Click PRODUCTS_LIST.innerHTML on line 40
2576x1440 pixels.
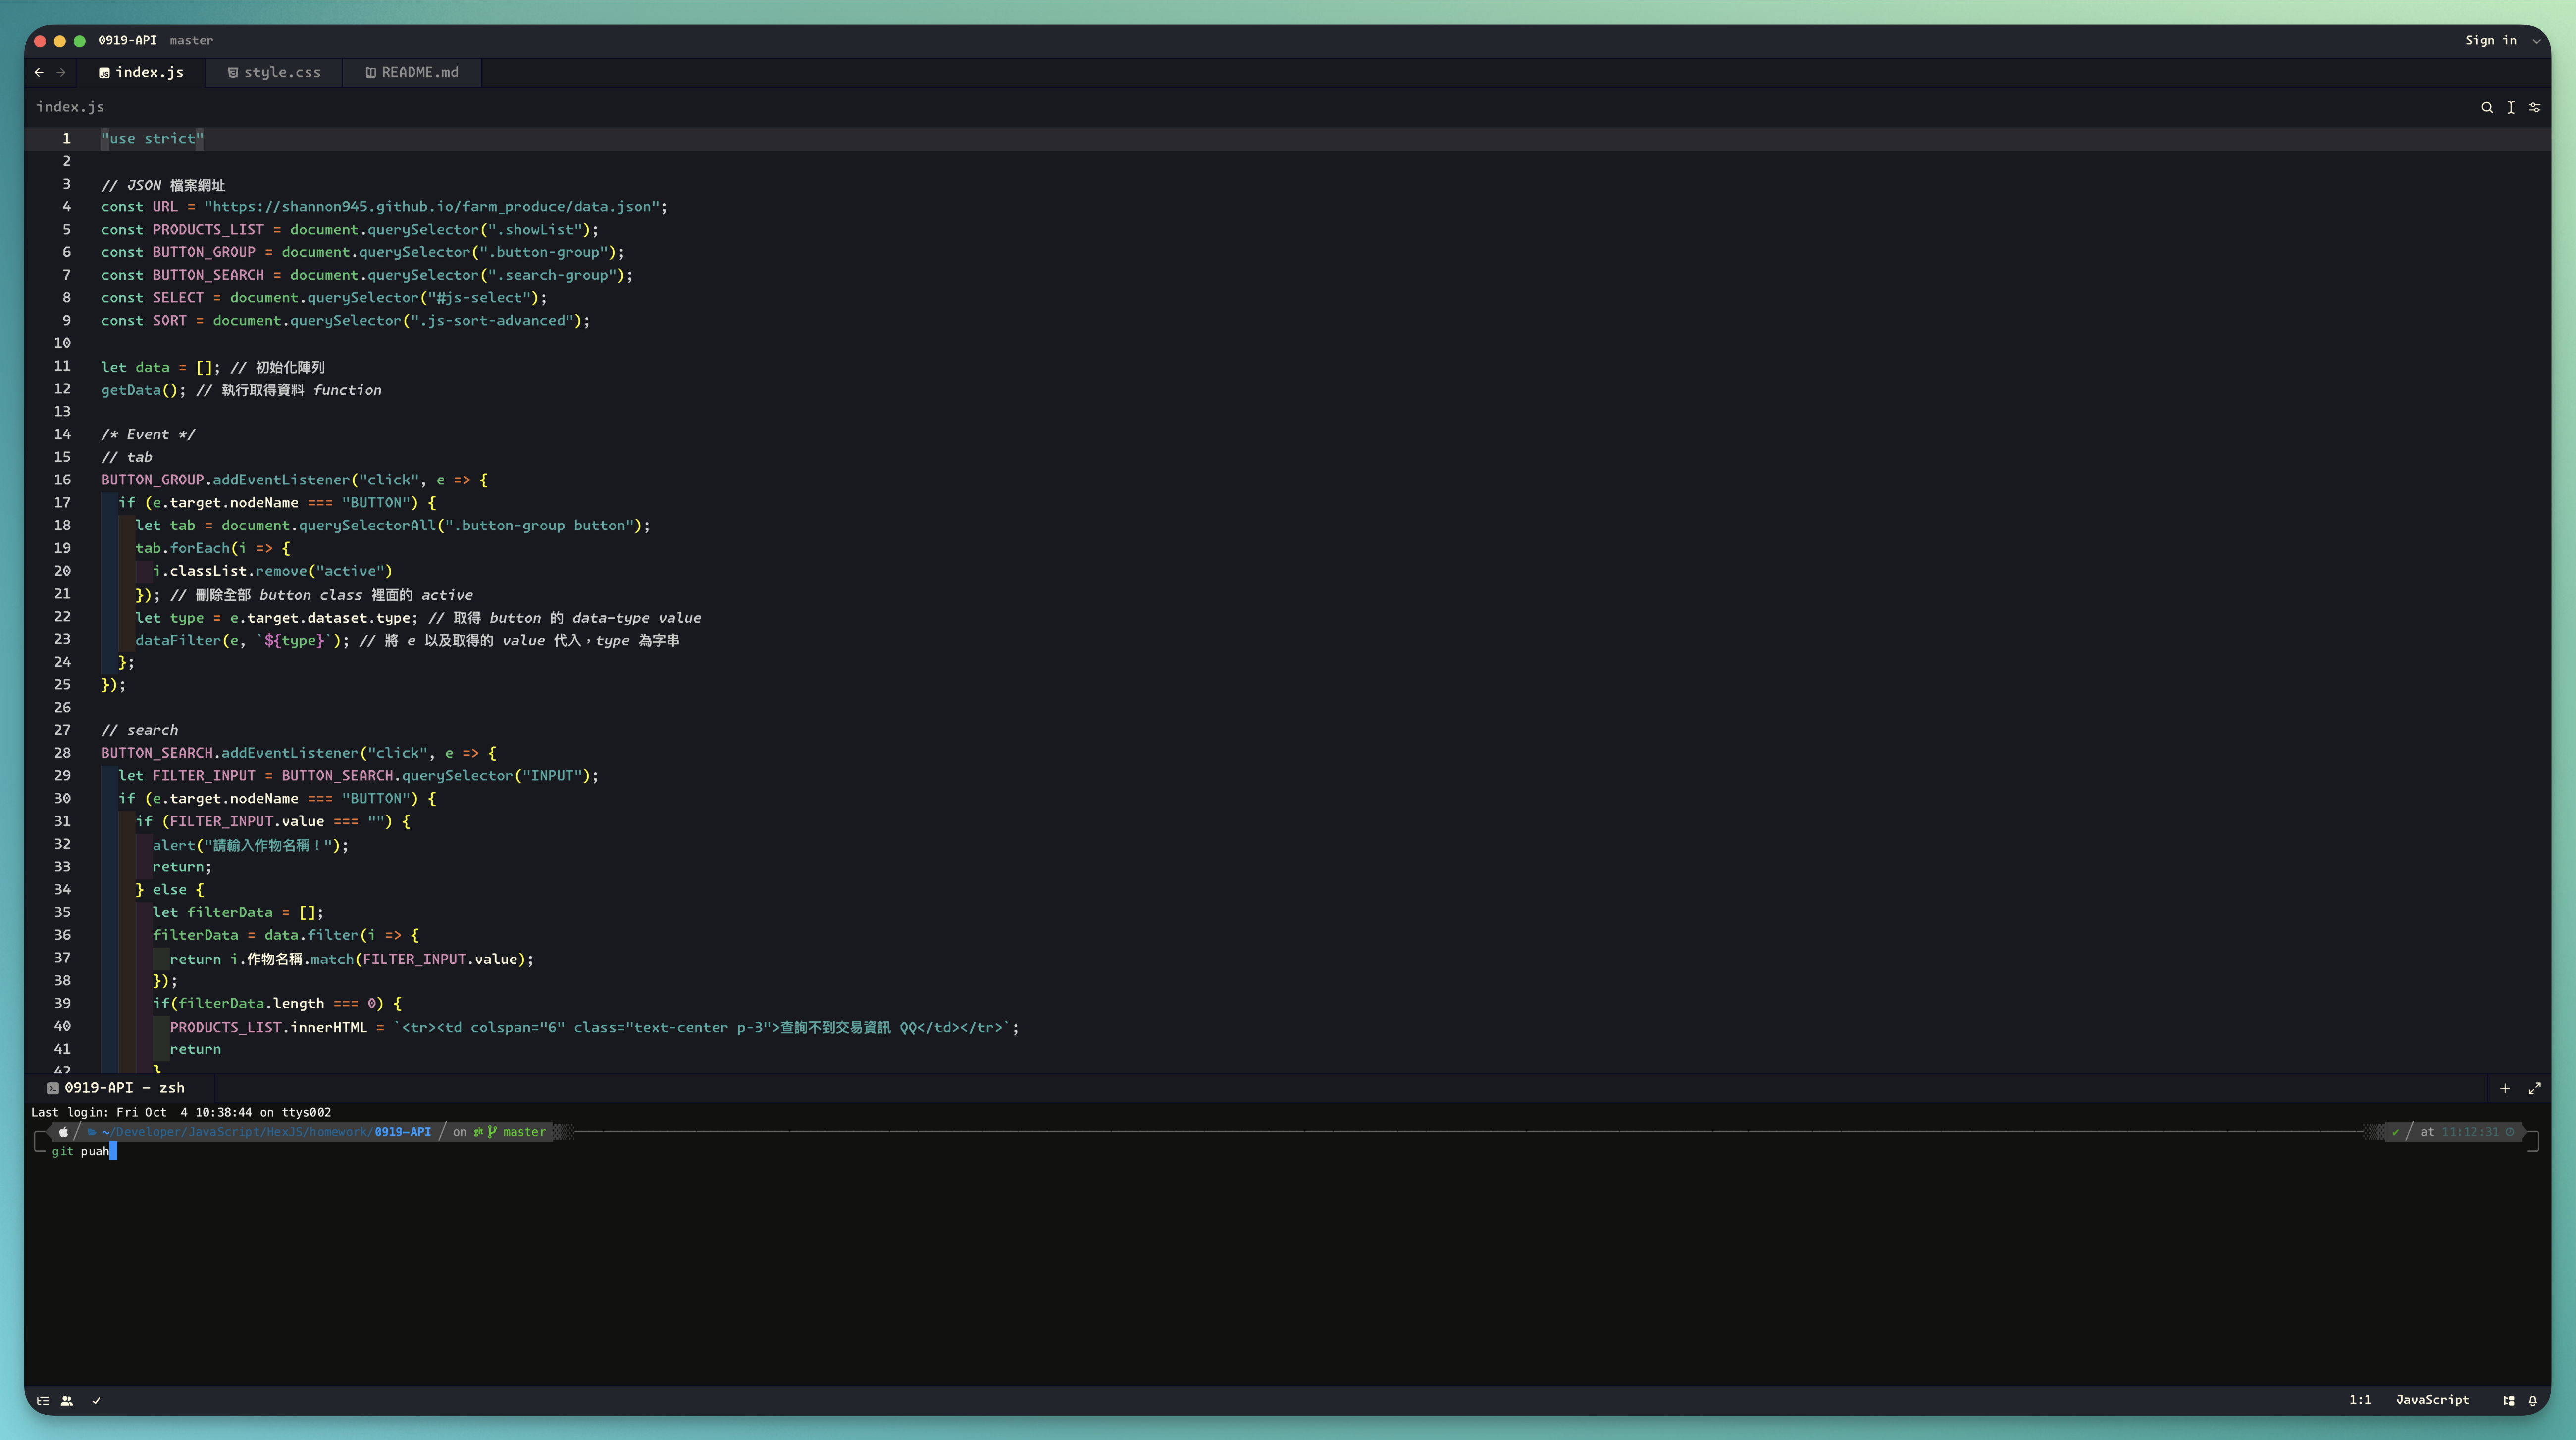(x=268, y=1027)
